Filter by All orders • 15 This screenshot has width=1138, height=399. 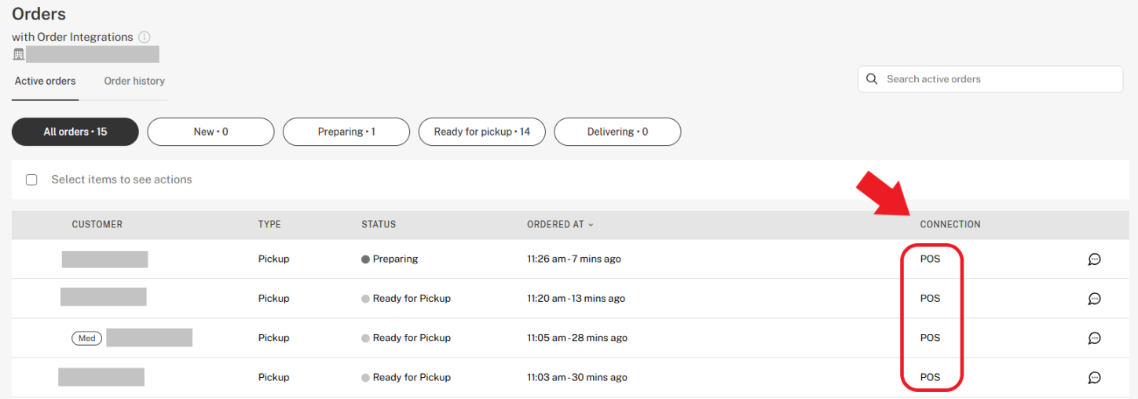pos(75,132)
